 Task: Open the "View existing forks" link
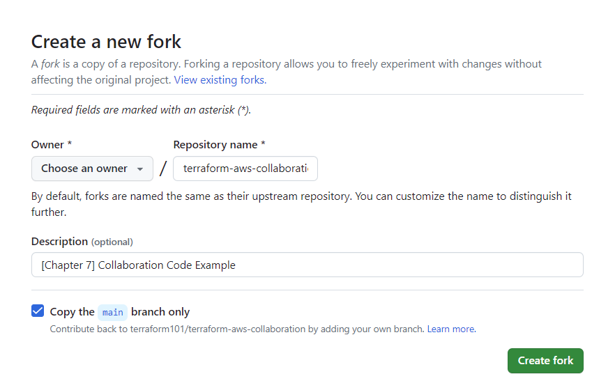220,79
